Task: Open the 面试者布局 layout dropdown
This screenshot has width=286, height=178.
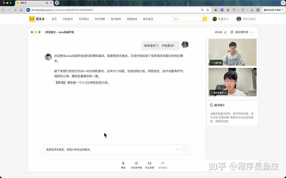Action: click(242, 32)
